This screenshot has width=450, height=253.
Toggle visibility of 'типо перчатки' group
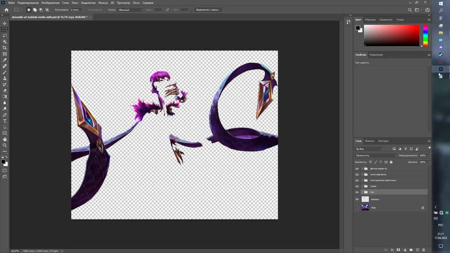pos(357,174)
